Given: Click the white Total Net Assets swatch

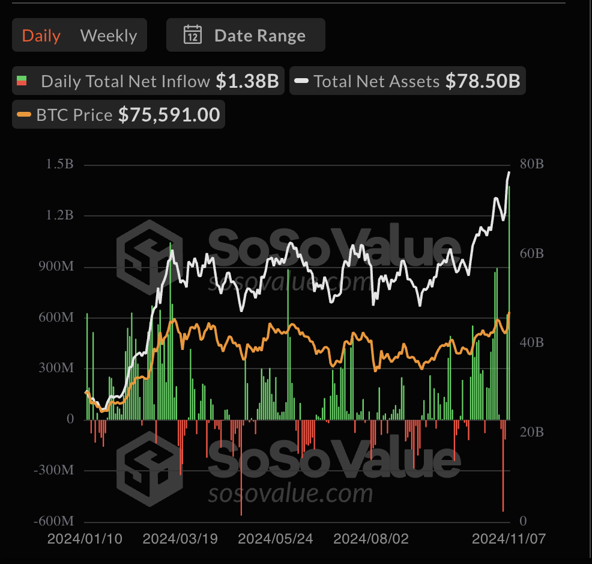Looking at the screenshot, I should point(301,81).
